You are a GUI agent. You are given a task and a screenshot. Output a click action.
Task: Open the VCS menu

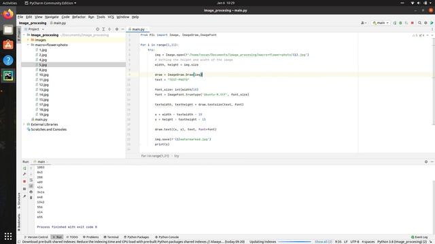(x=111, y=17)
